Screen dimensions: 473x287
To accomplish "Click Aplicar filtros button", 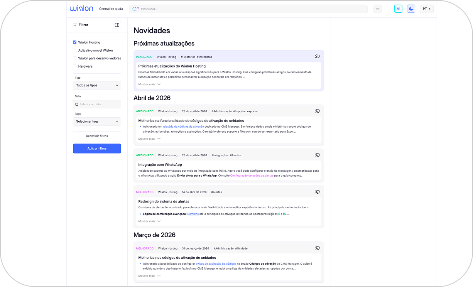I will point(97,149).
